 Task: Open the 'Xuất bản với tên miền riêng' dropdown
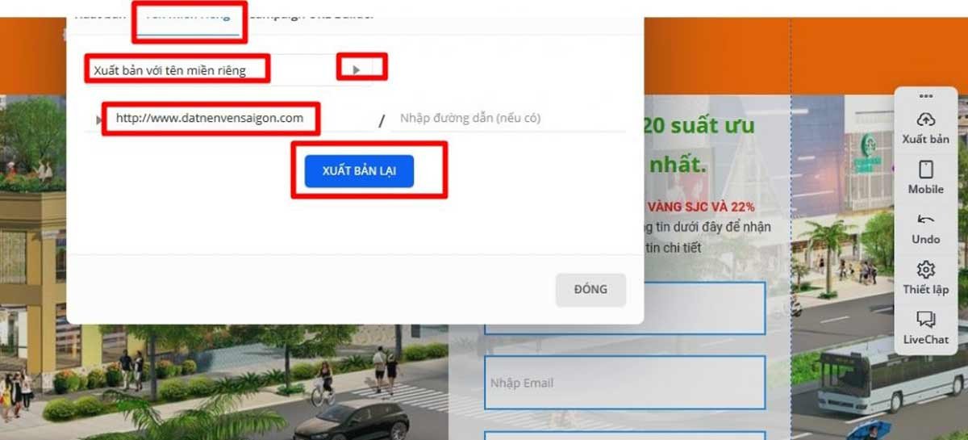tap(228, 70)
